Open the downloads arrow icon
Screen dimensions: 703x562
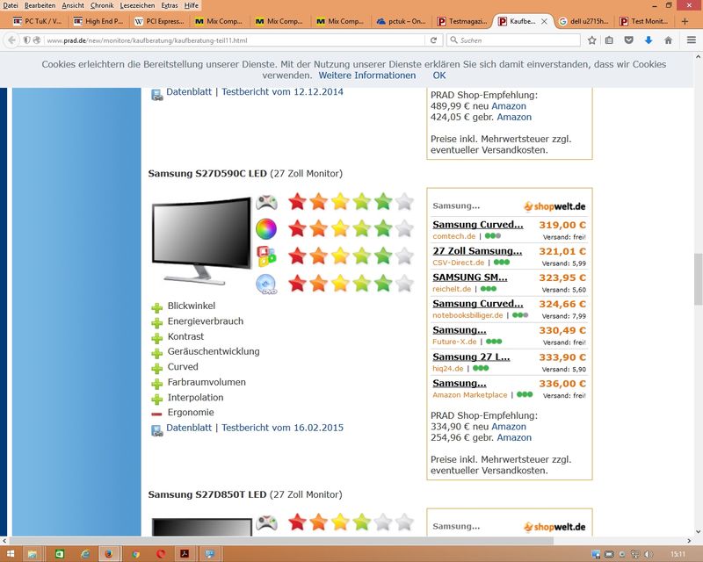649,40
